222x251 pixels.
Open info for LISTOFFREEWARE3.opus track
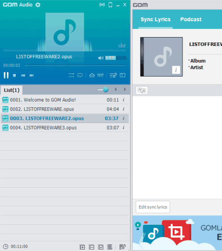123,127
